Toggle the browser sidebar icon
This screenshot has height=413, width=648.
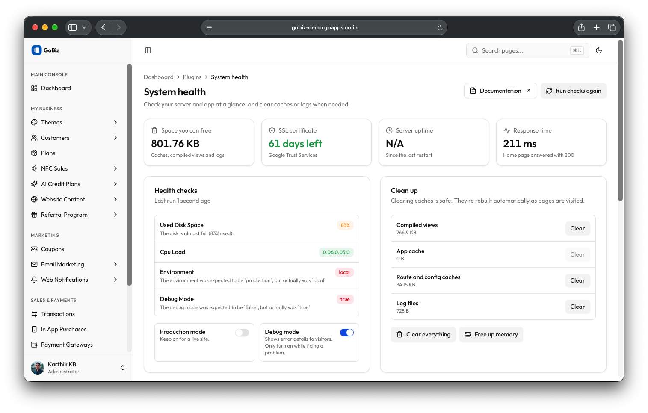(73, 27)
